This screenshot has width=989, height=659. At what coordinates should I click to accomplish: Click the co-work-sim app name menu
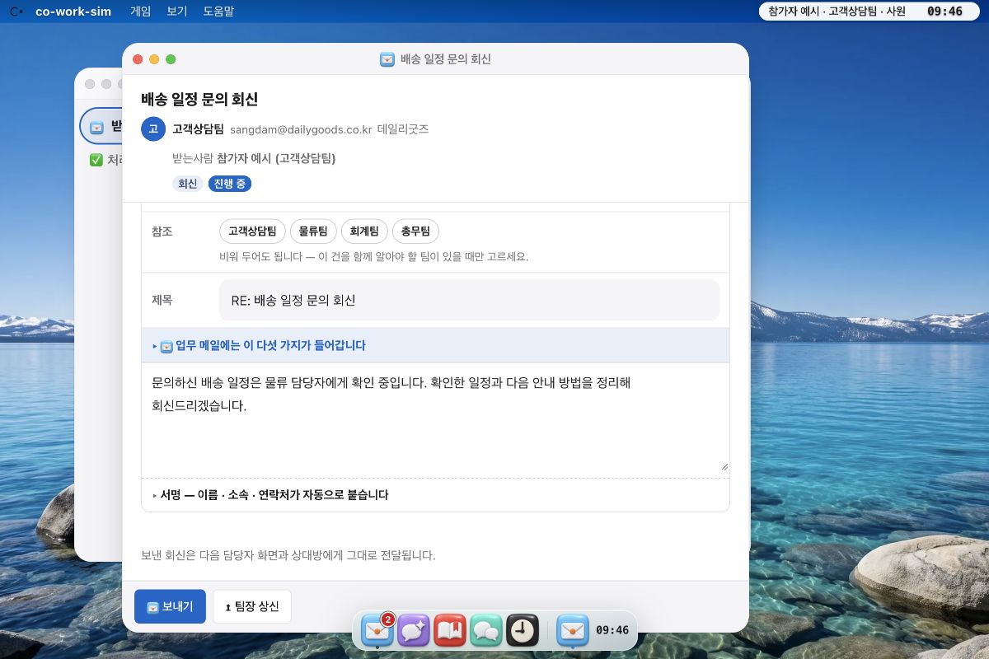click(73, 12)
